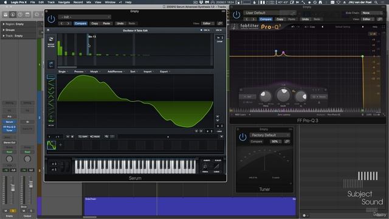Screen dimensions: 389x219
Task: Click Compare button in Tuner window
Action: click(x=256, y=142)
